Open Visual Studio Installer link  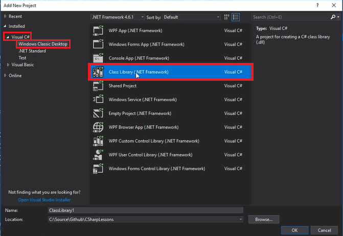pyautogui.click(x=44, y=200)
